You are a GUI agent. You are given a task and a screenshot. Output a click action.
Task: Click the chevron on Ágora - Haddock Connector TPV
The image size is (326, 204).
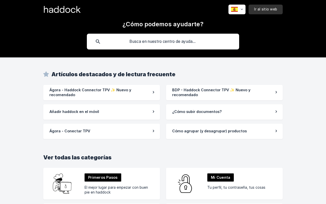pyautogui.click(x=153, y=92)
